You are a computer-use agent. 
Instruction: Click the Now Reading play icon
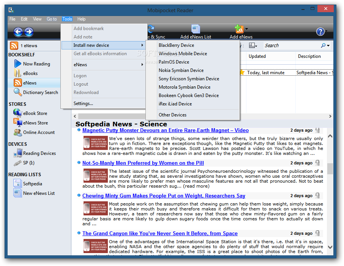17,64
